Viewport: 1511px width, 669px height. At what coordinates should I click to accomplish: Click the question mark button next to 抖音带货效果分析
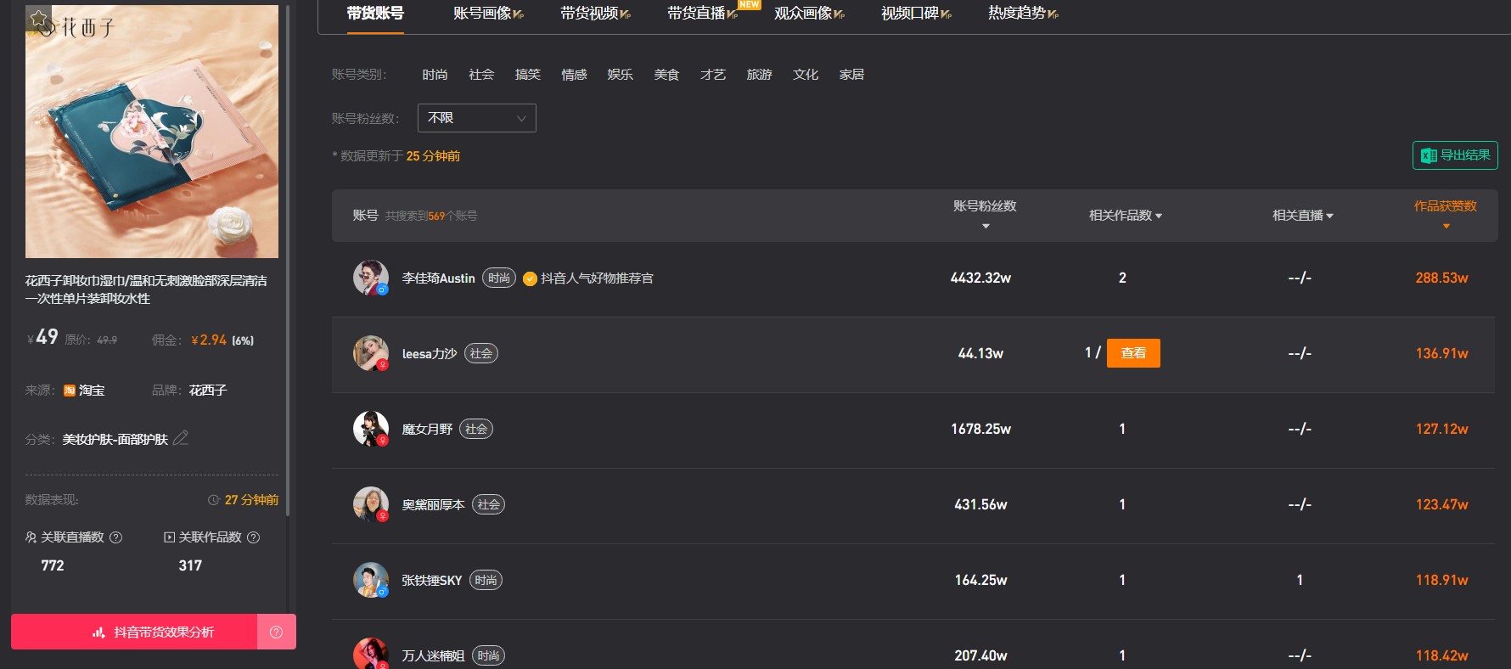click(x=276, y=632)
